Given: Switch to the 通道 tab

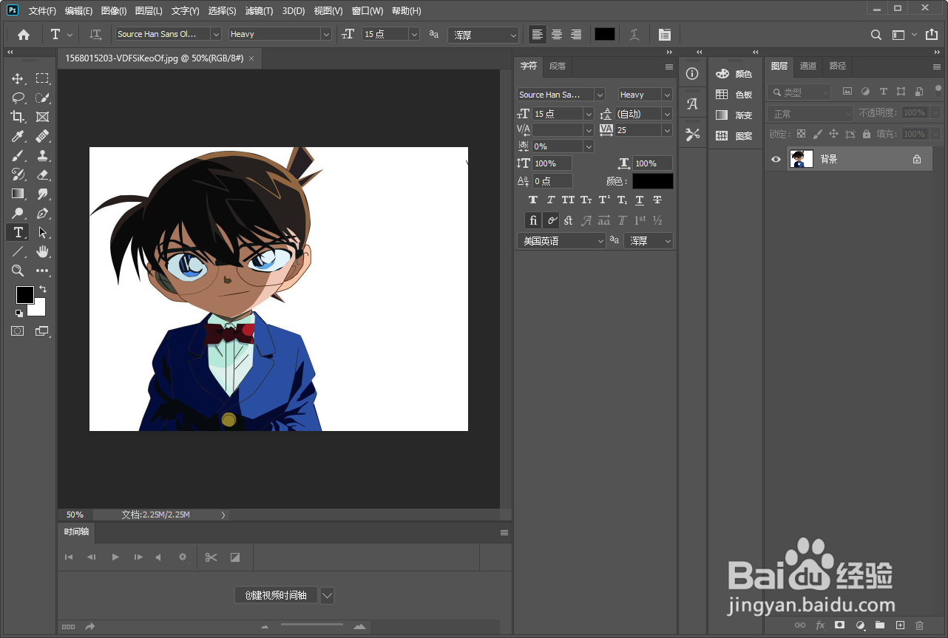Looking at the screenshot, I should (x=808, y=66).
